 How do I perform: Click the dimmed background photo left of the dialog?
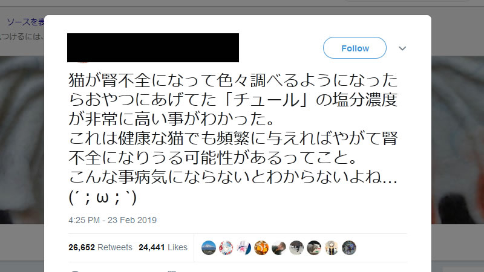click(22, 140)
